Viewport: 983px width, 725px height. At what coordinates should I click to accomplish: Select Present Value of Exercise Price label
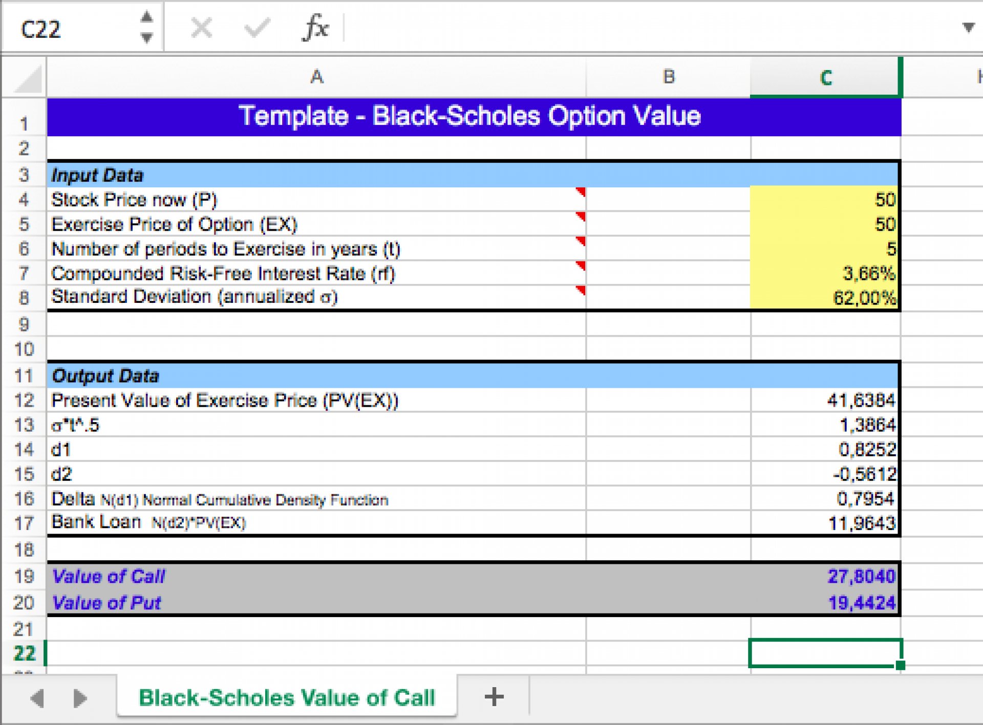(224, 400)
